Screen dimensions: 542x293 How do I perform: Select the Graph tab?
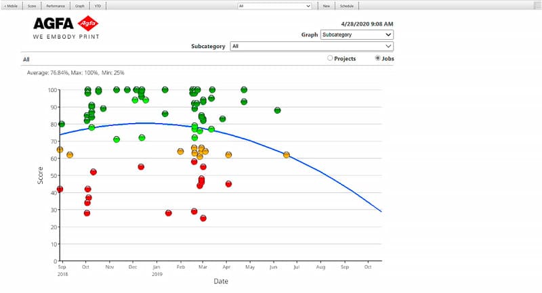pos(80,6)
